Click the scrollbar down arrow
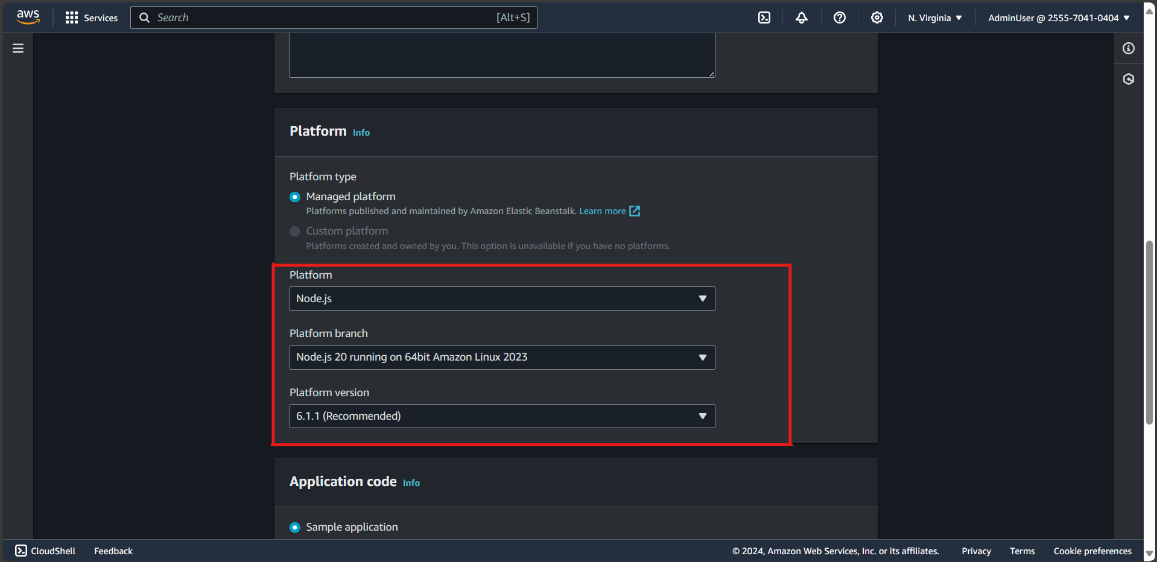This screenshot has width=1157, height=562. (1150, 553)
